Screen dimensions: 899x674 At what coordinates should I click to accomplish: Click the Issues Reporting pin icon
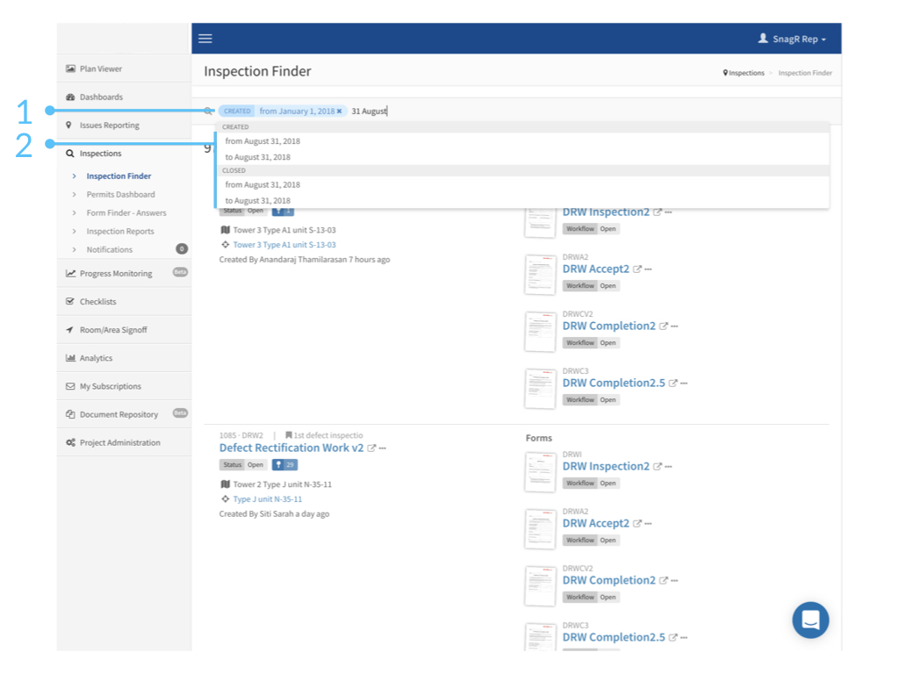(x=68, y=125)
